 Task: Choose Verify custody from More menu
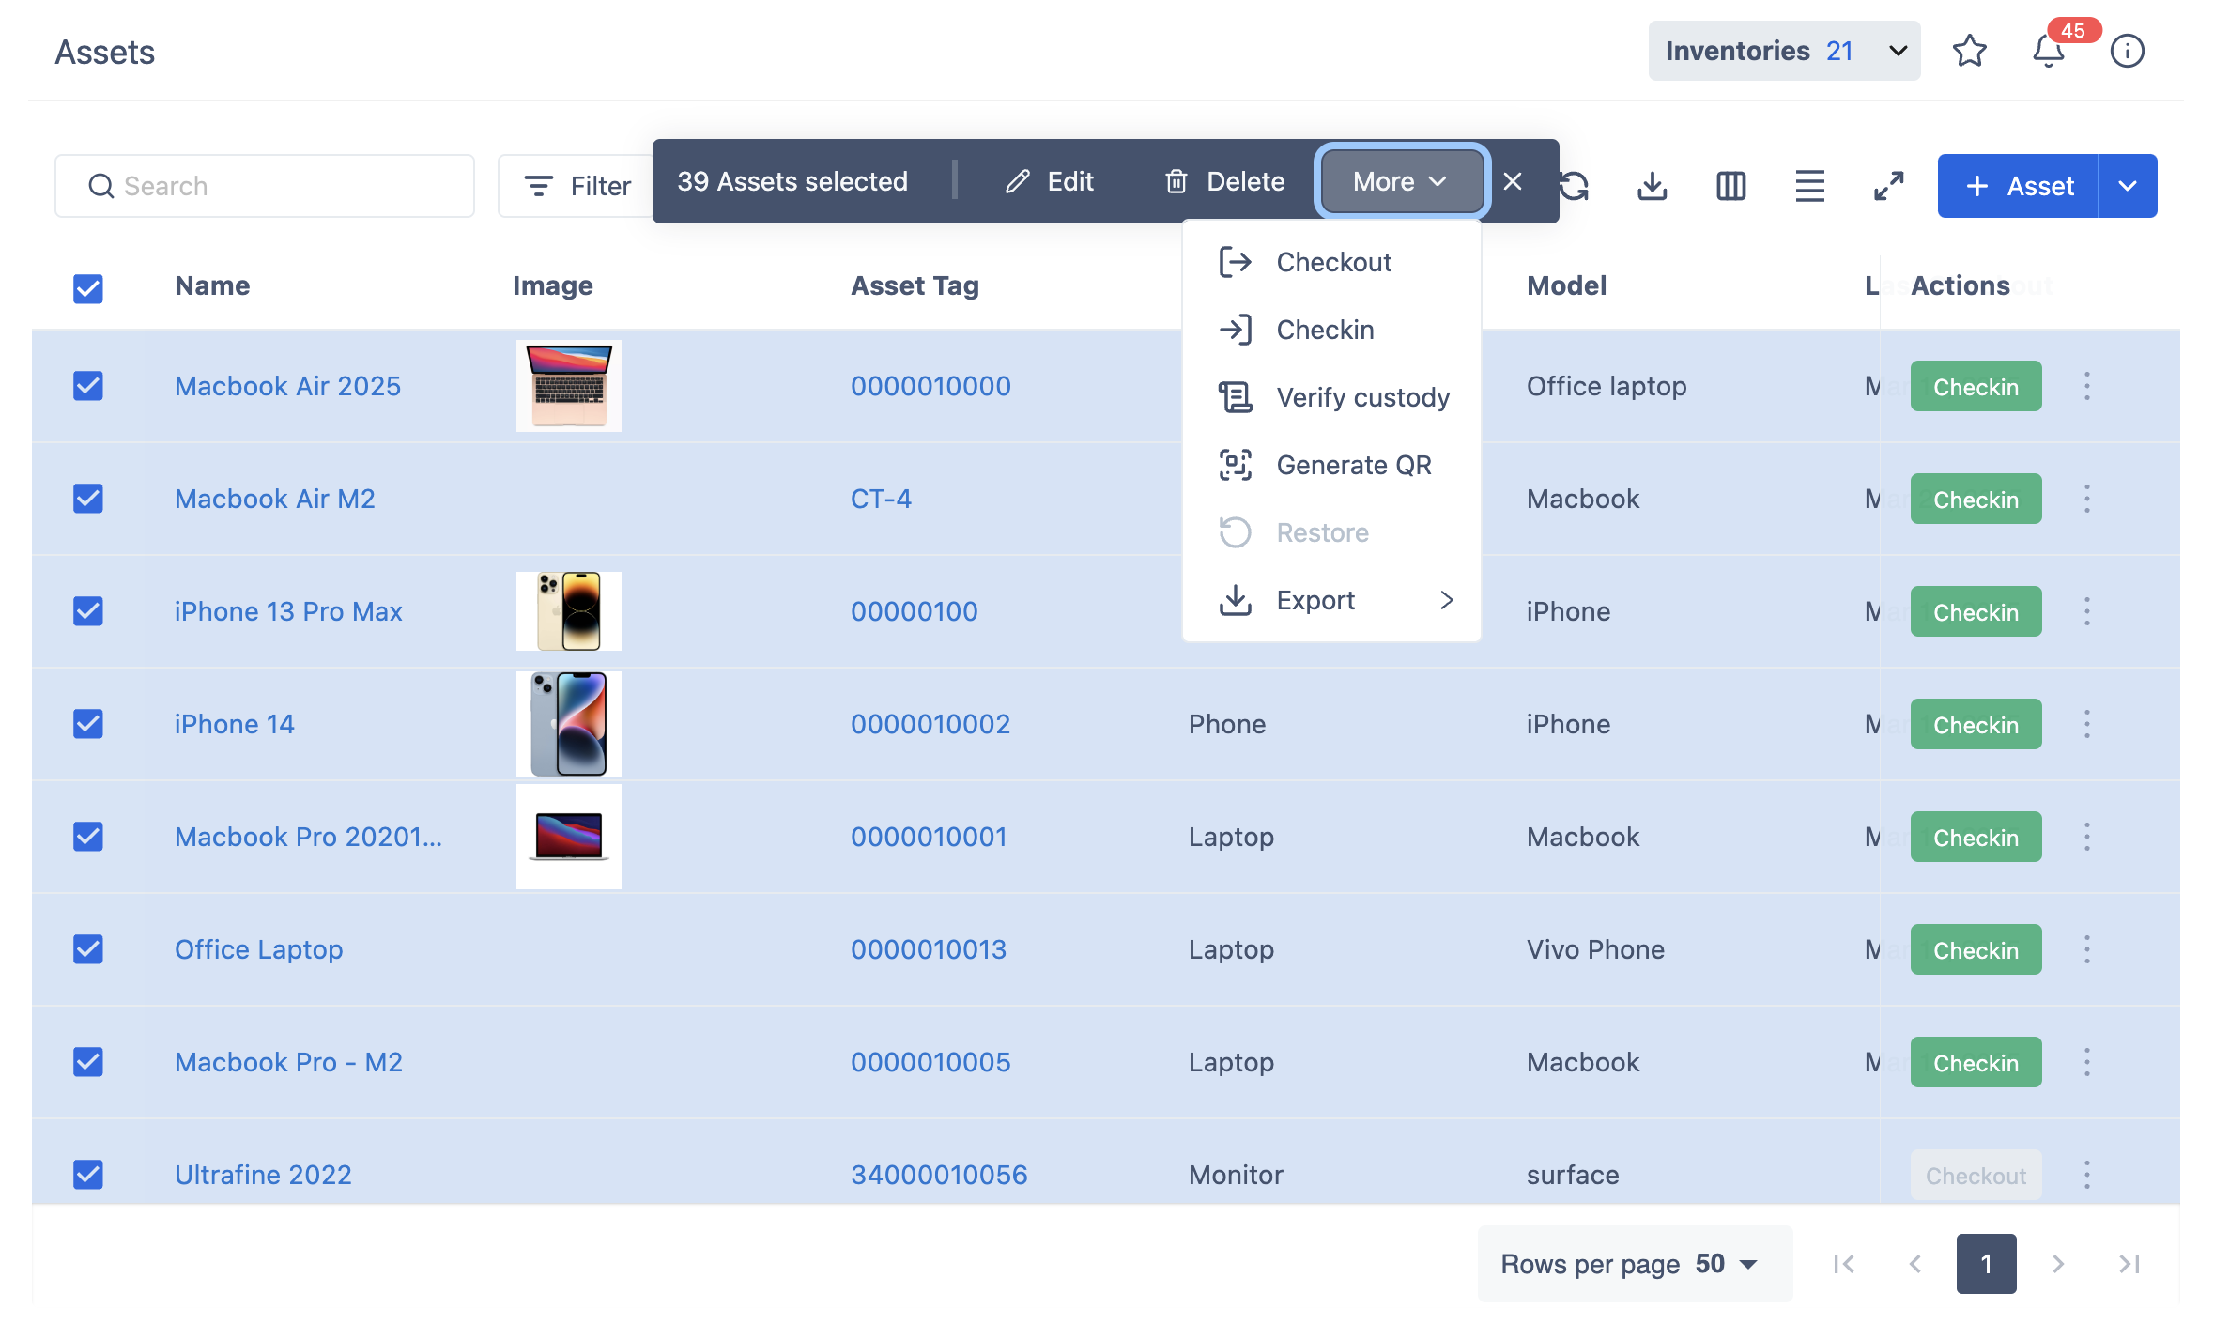tap(1361, 397)
